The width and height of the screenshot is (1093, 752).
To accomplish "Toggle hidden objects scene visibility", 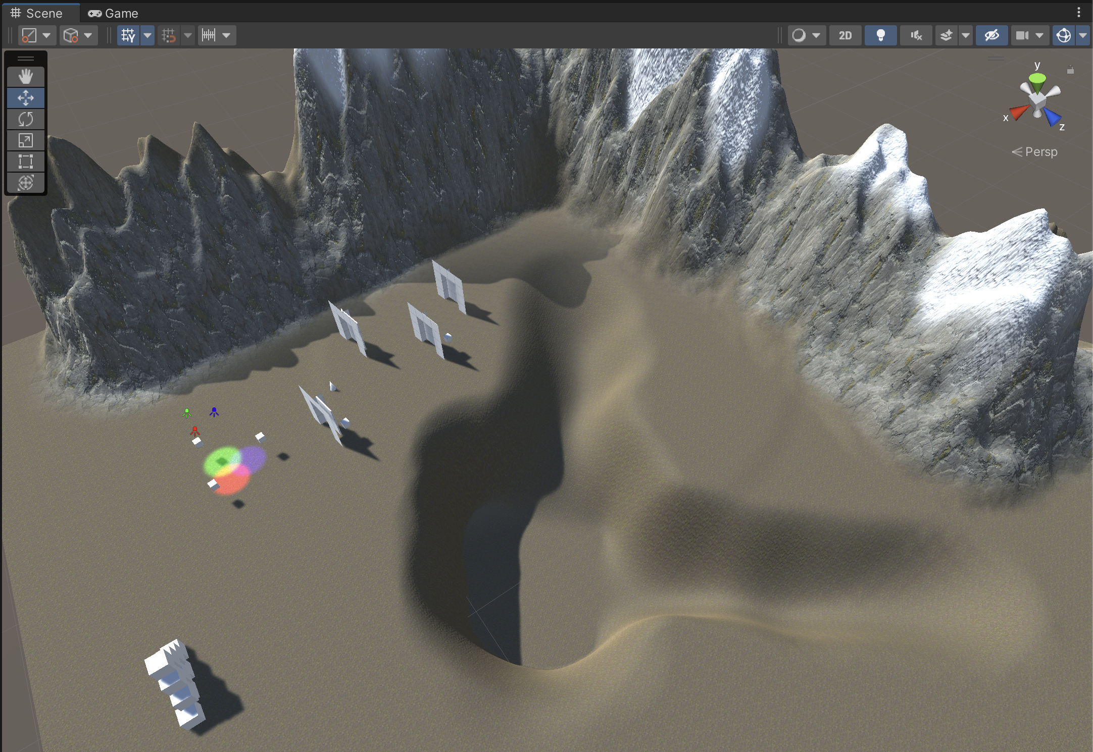I will [991, 35].
